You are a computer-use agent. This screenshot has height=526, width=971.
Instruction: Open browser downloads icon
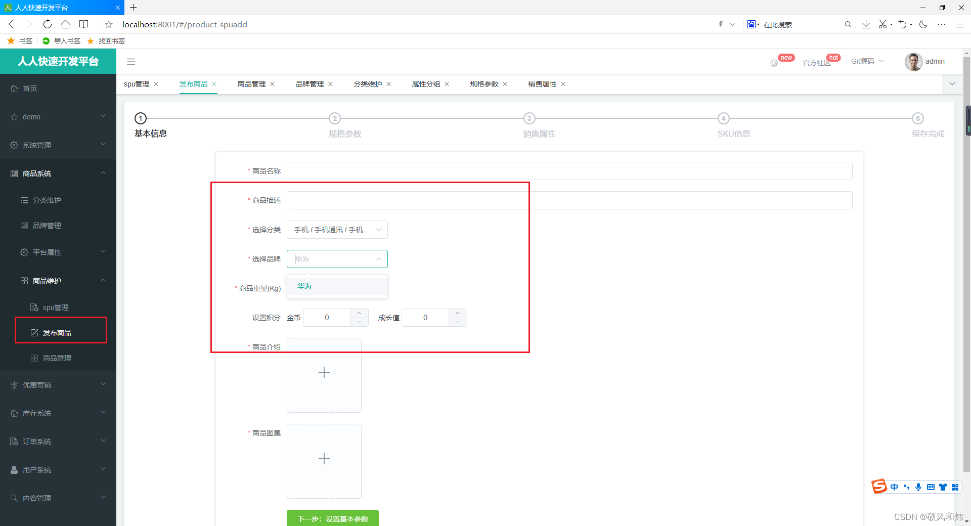[866, 24]
